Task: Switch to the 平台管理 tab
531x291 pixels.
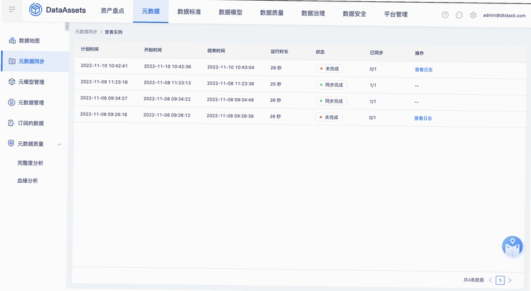Action: coord(396,15)
